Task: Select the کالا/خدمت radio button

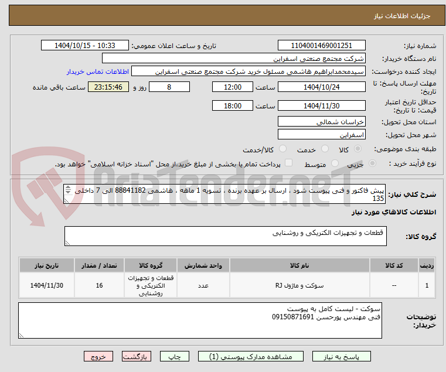Action: pyautogui.click(x=282, y=148)
